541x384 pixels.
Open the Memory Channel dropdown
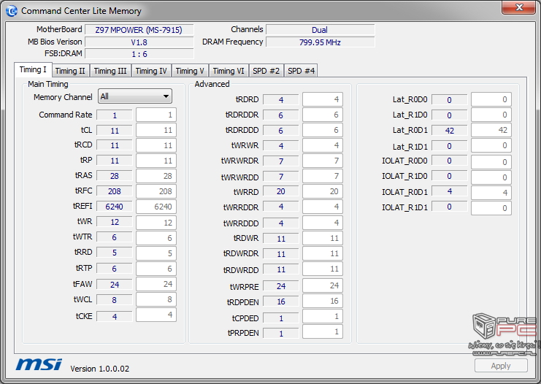pyautogui.click(x=135, y=96)
